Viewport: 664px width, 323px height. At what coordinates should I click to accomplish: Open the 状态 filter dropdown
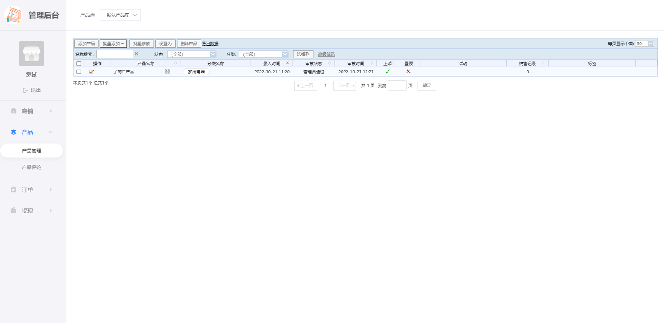point(191,54)
